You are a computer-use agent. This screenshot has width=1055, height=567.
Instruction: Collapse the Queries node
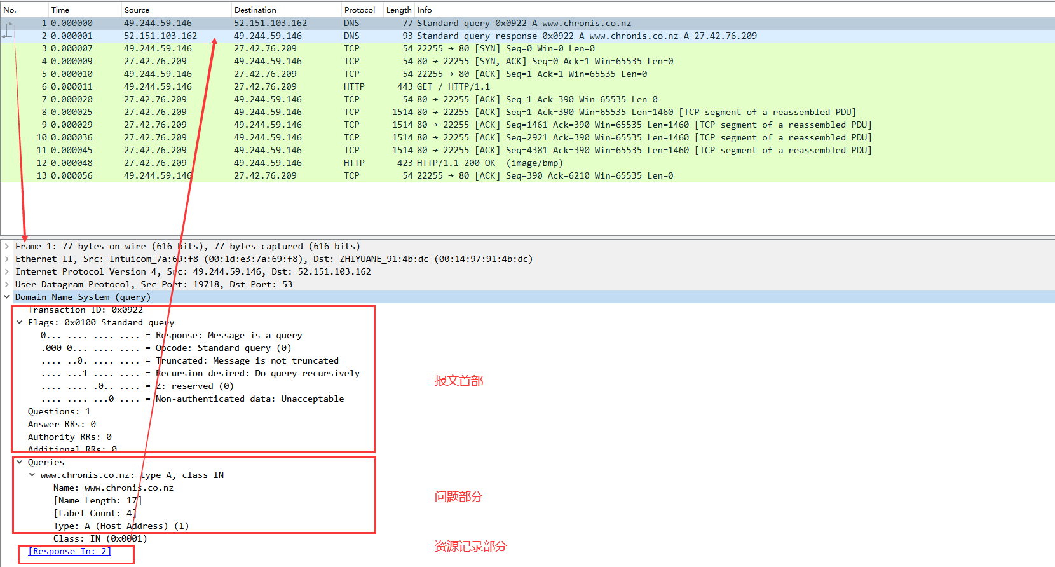click(x=20, y=462)
